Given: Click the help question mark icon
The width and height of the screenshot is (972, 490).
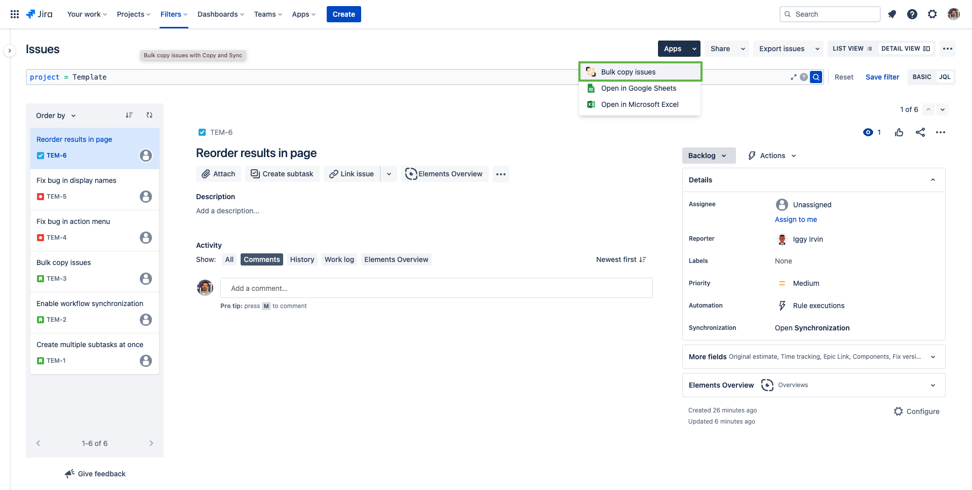Looking at the screenshot, I should tap(912, 14).
